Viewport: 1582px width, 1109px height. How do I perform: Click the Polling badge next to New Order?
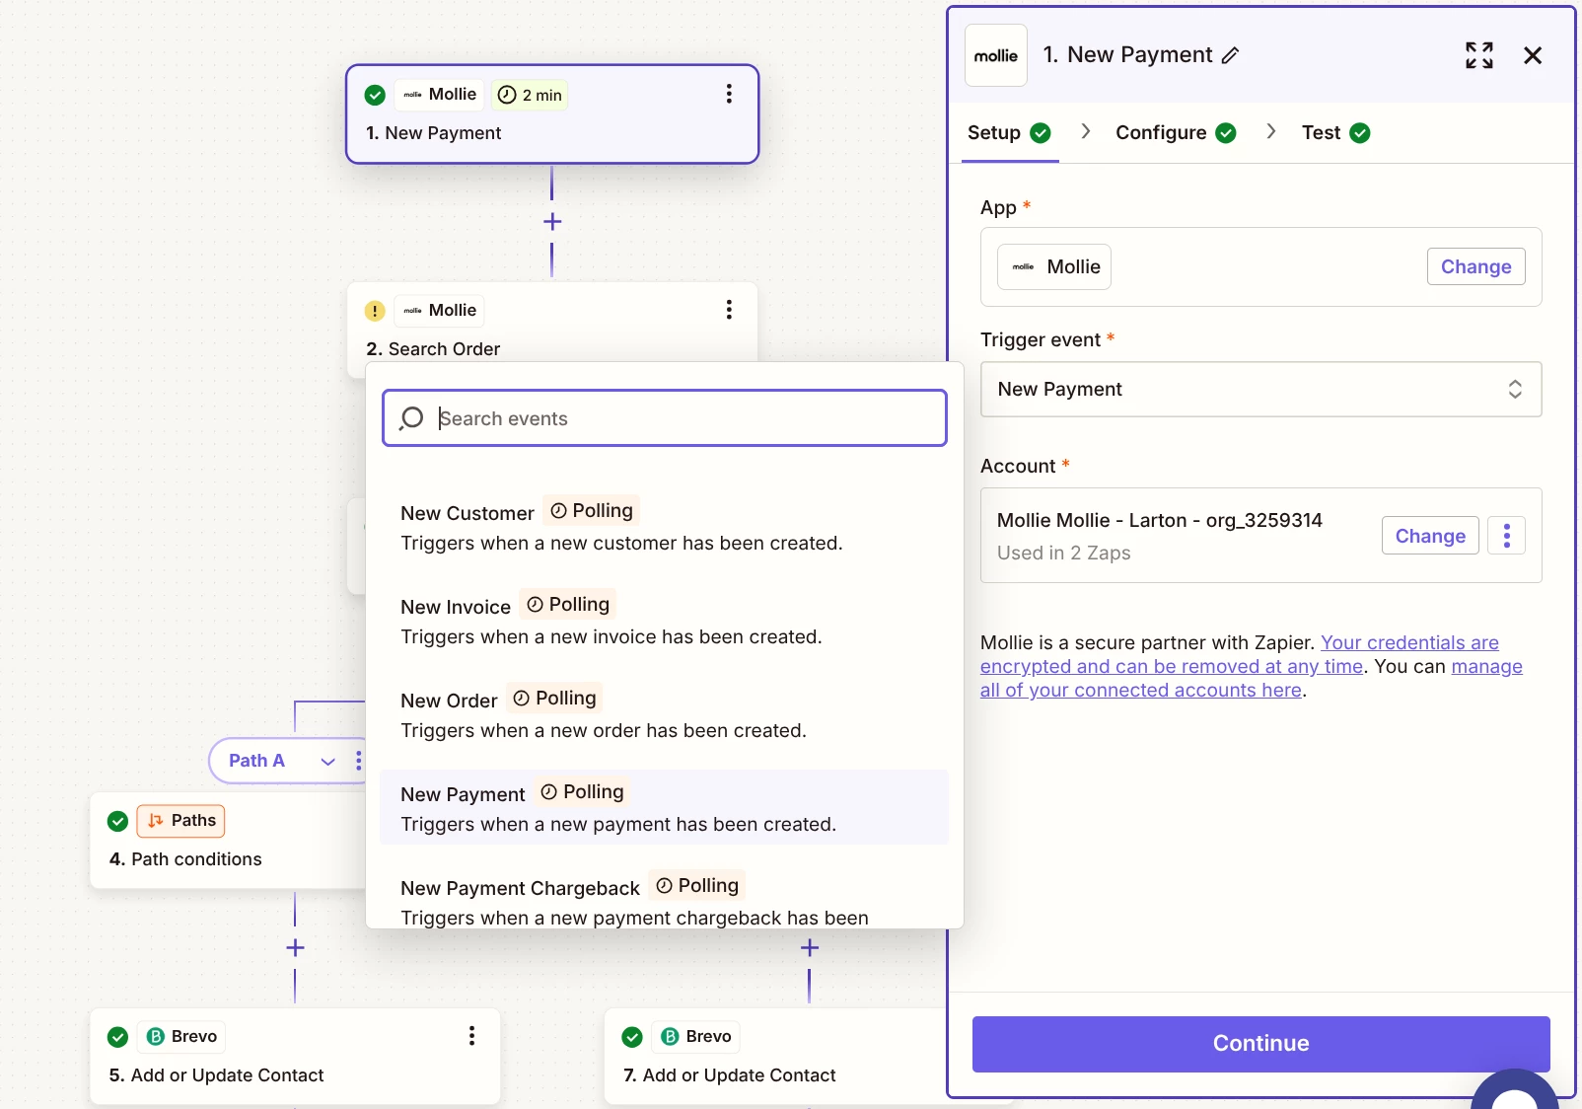coord(554,698)
